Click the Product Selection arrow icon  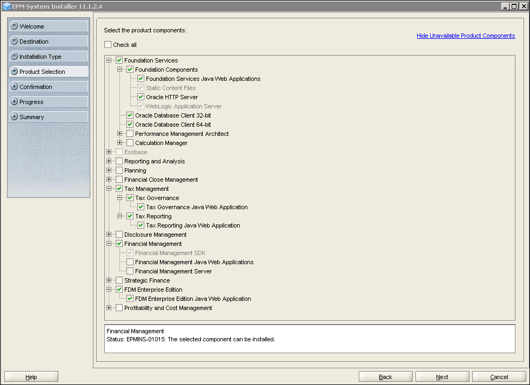pos(14,72)
